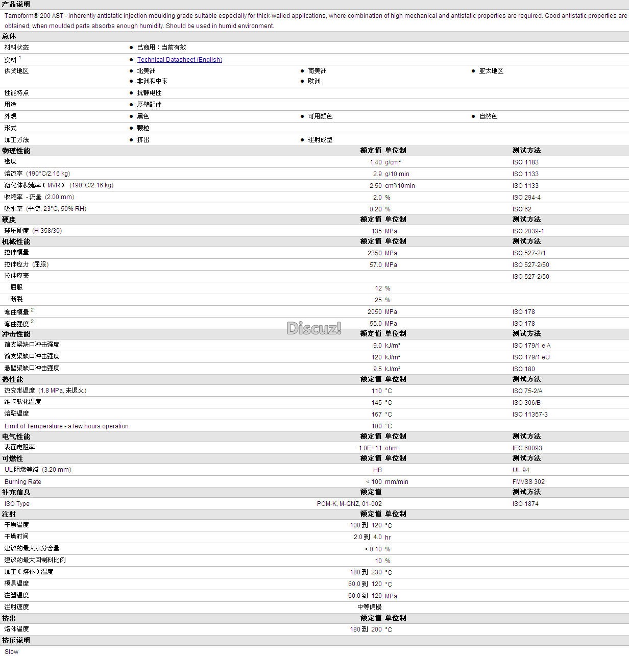Click ISO 179/1 e A method
629x656 pixels.
pos(531,346)
